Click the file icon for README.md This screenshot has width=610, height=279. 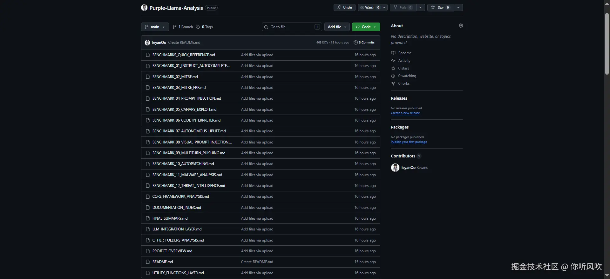tap(147, 262)
